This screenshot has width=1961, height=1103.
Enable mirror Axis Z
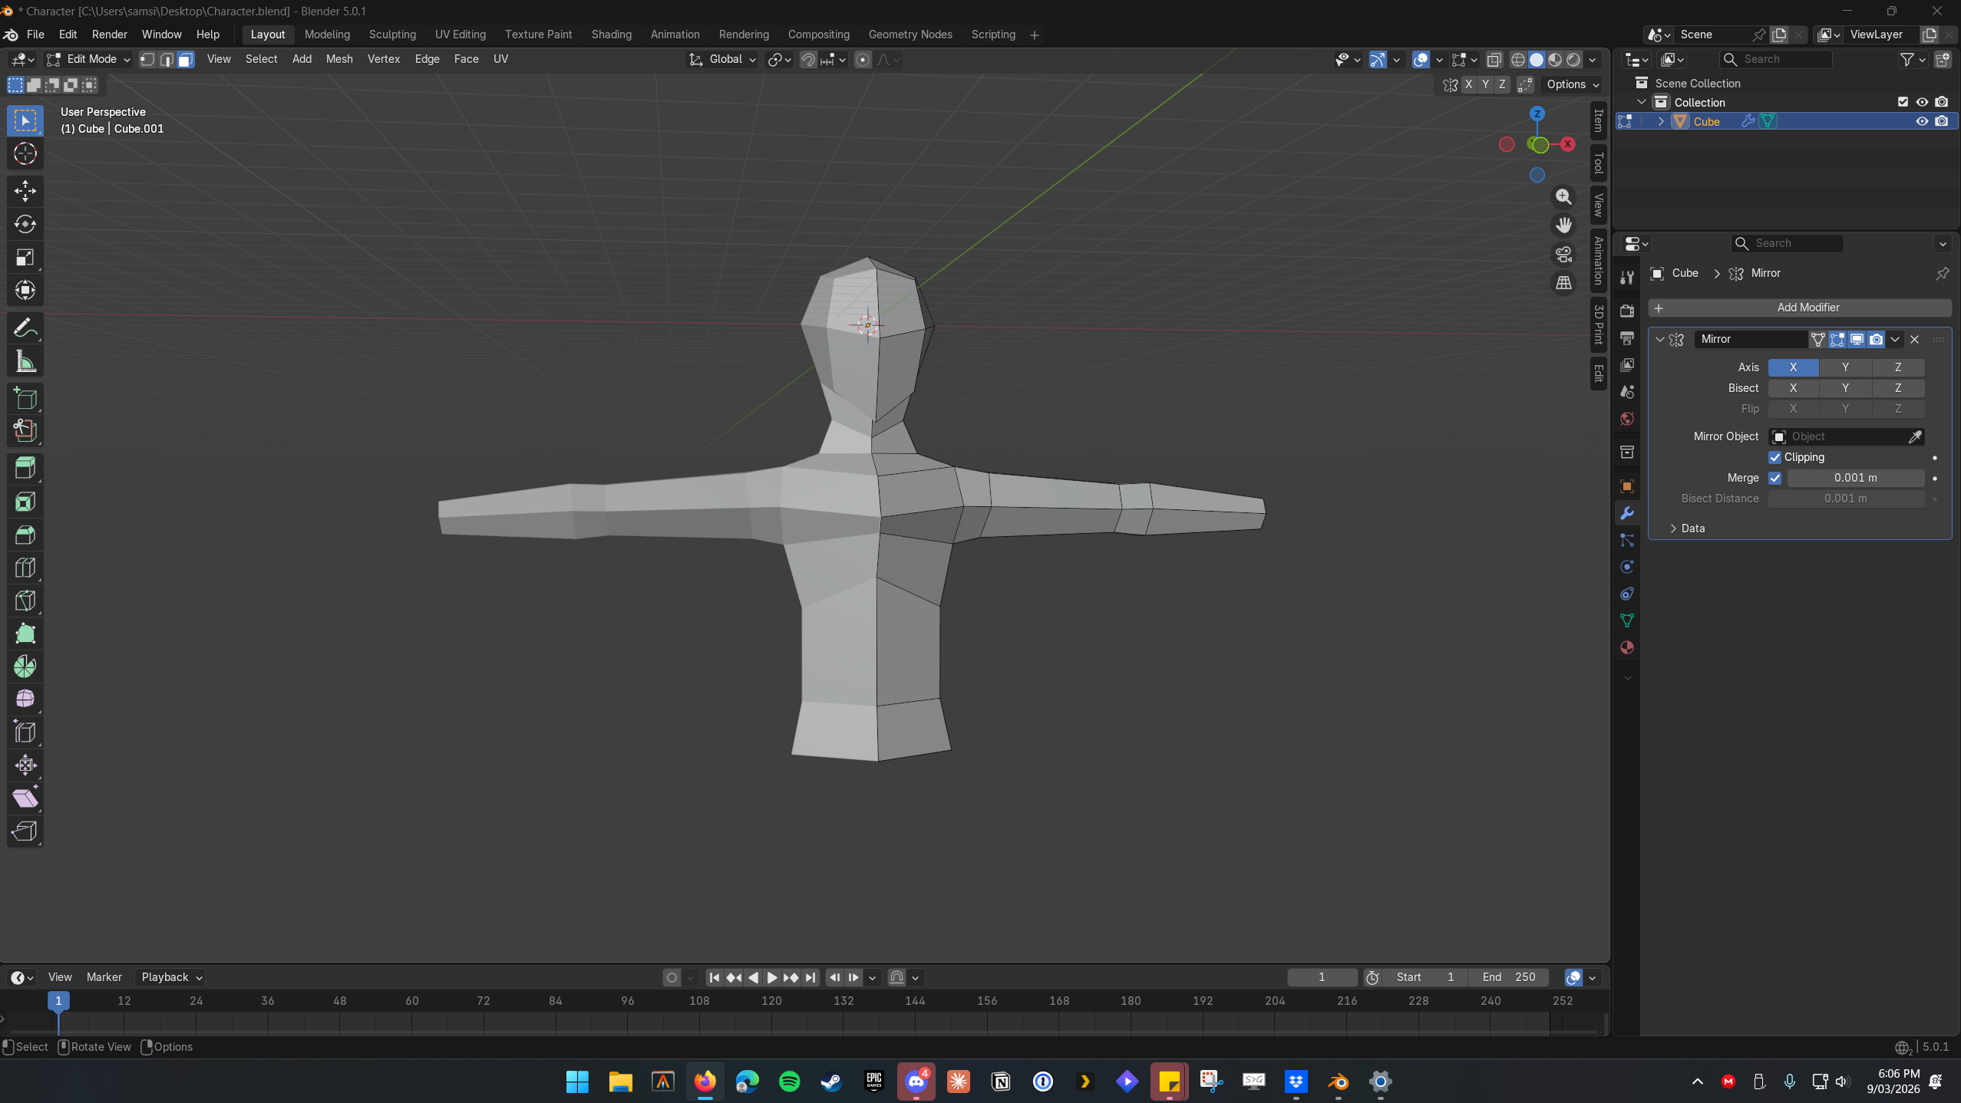click(x=1898, y=367)
